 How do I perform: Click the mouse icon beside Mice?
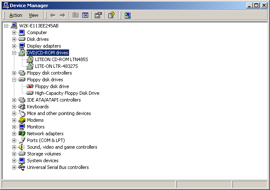click(x=22, y=113)
